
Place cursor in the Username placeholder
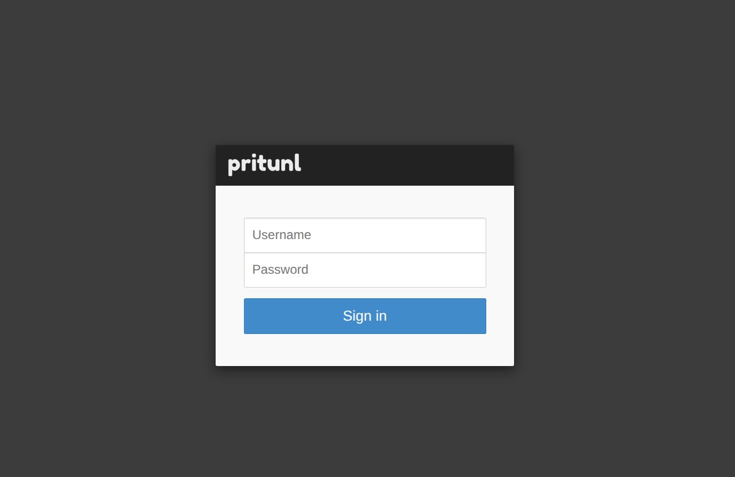click(282, 235)
